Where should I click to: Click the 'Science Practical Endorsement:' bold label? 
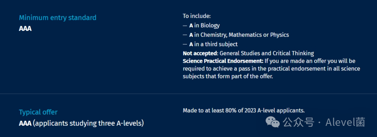223,61
